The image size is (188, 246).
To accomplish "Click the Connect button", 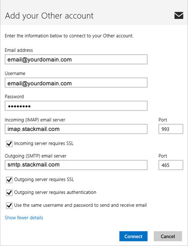I will (x=133, y=236).
